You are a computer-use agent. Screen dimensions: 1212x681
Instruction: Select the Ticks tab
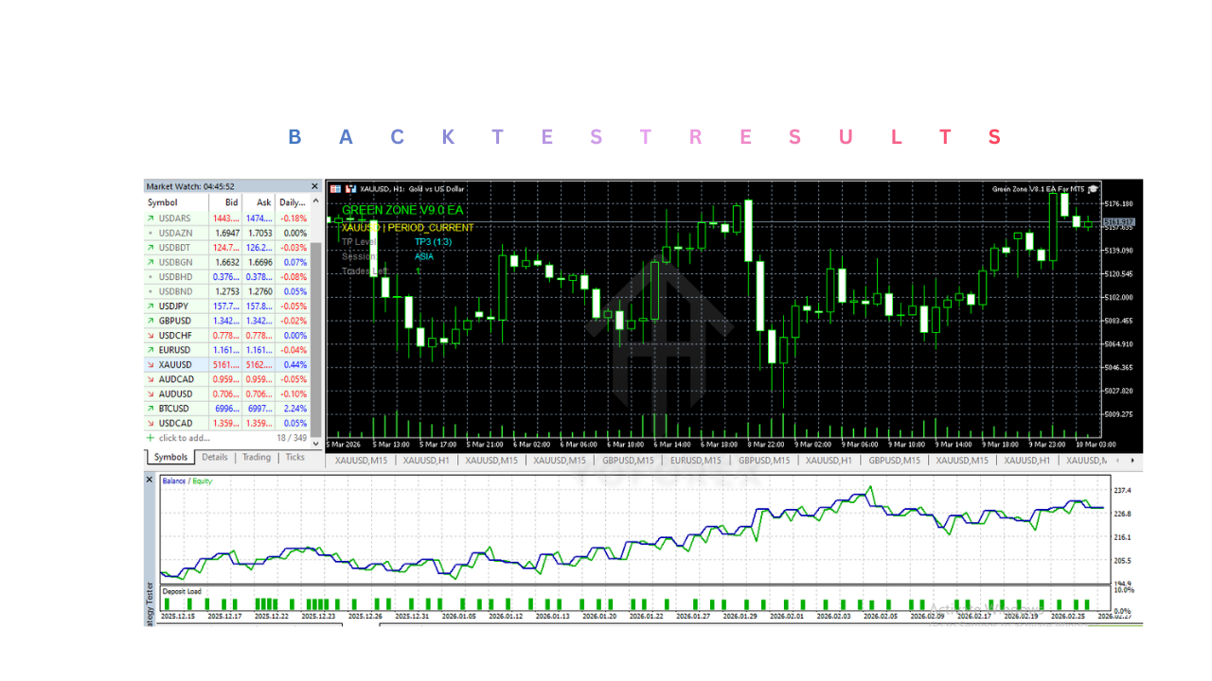click(295, 458)
